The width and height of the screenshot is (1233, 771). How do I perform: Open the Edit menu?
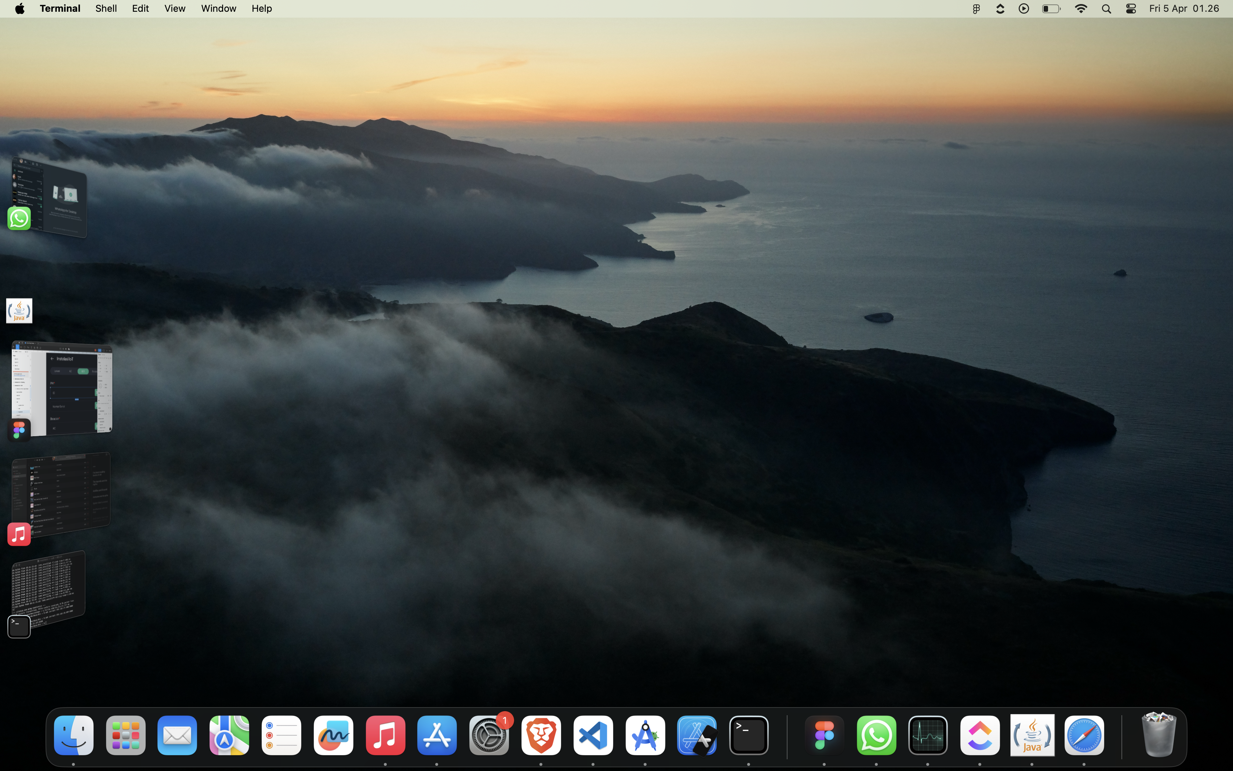pyautogui.click(x=141, y=9)
